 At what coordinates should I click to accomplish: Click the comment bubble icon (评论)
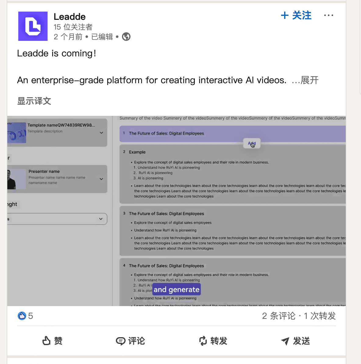pos(120,341)
